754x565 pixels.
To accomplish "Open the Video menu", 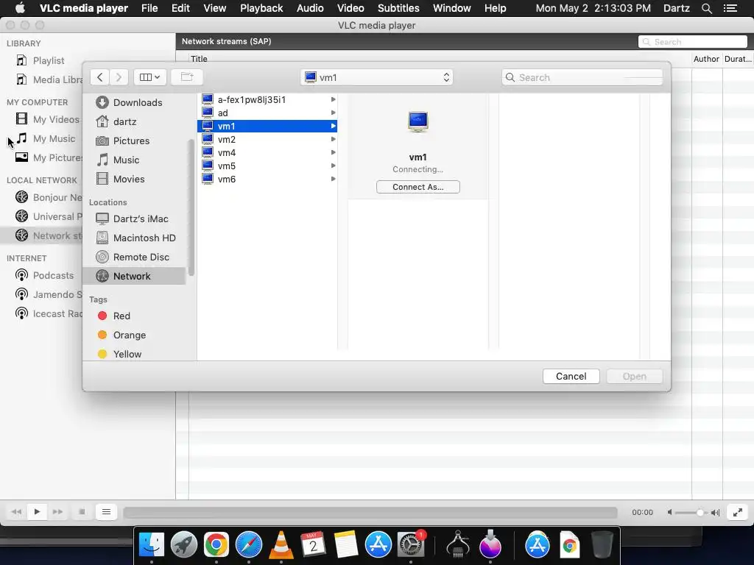I will 350,8.
